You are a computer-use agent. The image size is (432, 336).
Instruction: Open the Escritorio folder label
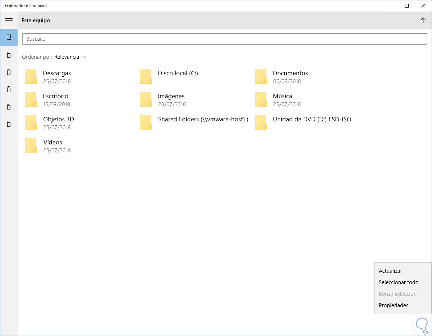[x=55, y=96]
